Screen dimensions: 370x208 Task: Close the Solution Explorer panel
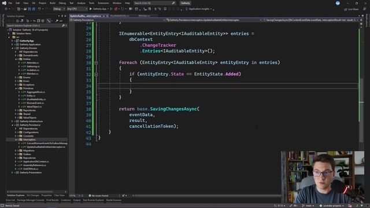pos(65,16)
